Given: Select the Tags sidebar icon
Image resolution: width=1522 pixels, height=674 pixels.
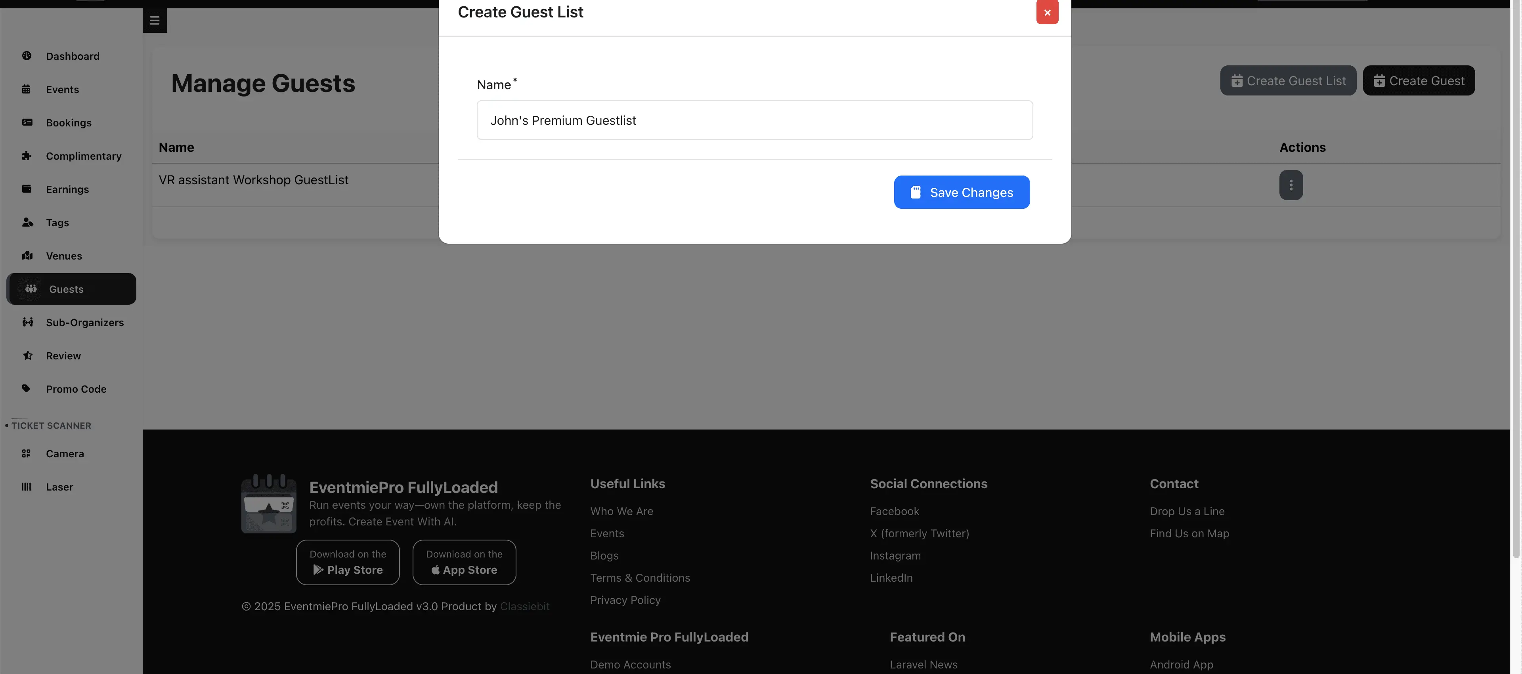Looking at the screenshot, I should pos(27,222).
